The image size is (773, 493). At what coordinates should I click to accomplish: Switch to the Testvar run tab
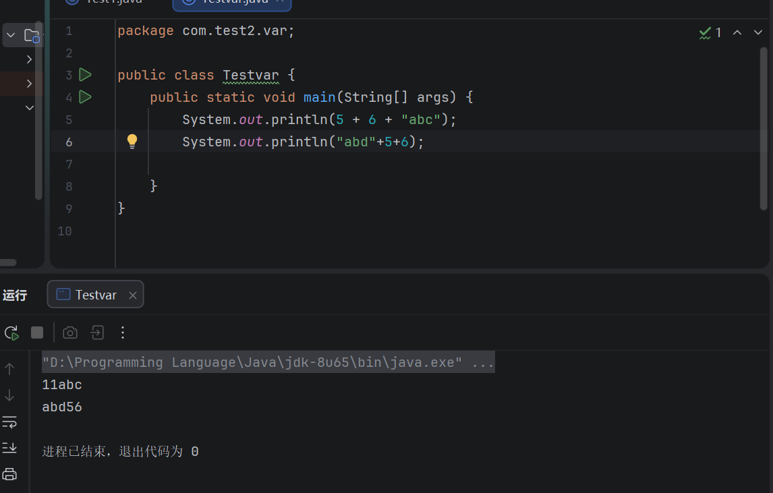[x=96, y=295]
